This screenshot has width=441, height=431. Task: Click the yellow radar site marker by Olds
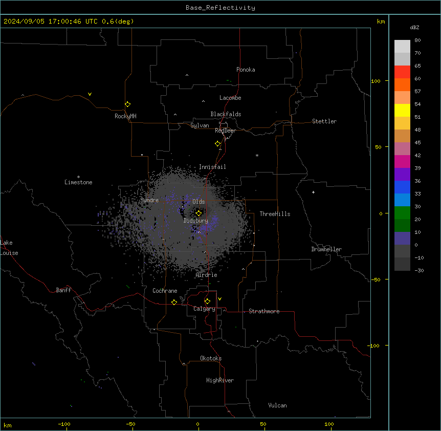[199, 213]
